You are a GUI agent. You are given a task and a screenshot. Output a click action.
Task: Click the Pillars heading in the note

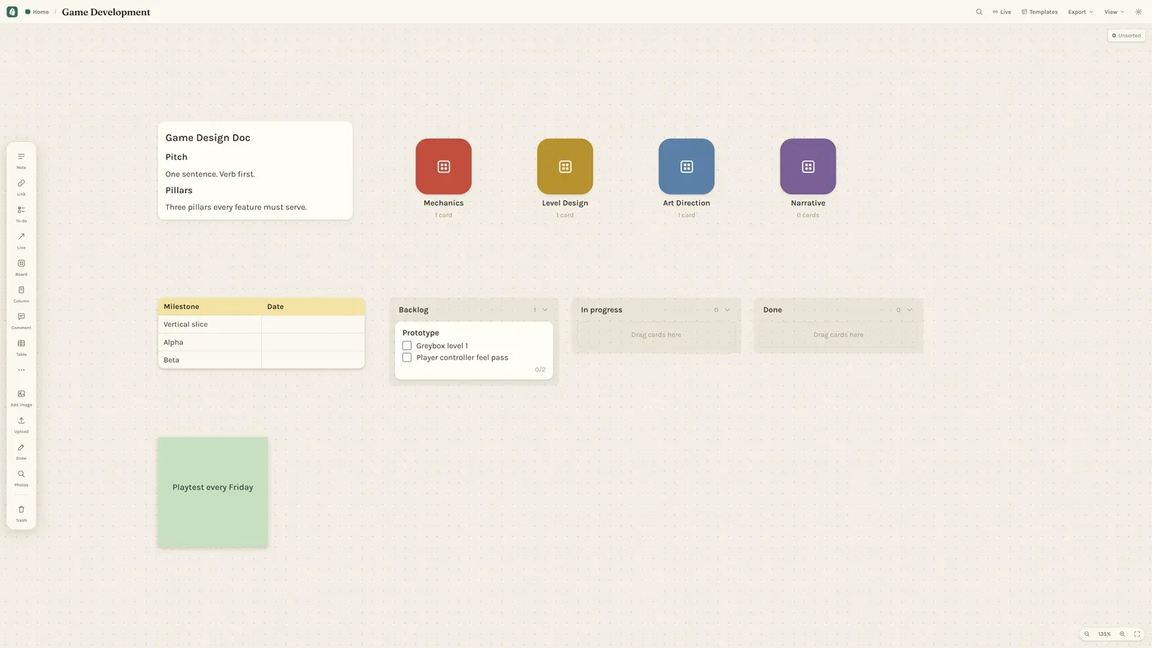point(179,190)
